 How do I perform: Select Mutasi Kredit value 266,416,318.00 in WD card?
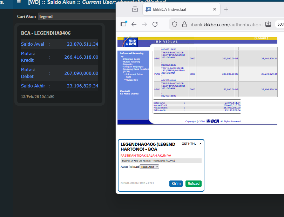(81, 57)
